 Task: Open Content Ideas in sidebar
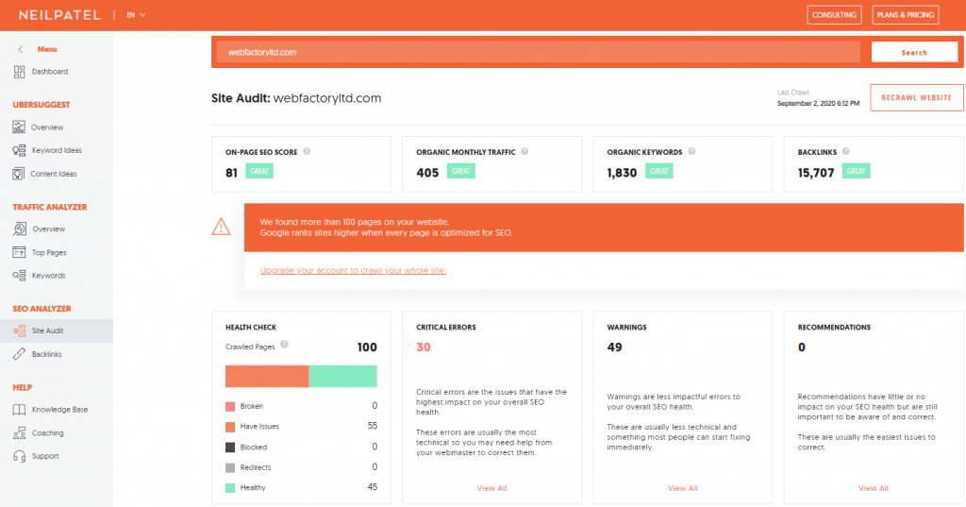[x=54, y=174]
